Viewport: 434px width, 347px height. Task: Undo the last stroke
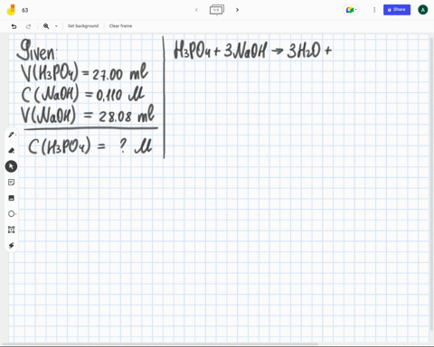click(14, 26)
